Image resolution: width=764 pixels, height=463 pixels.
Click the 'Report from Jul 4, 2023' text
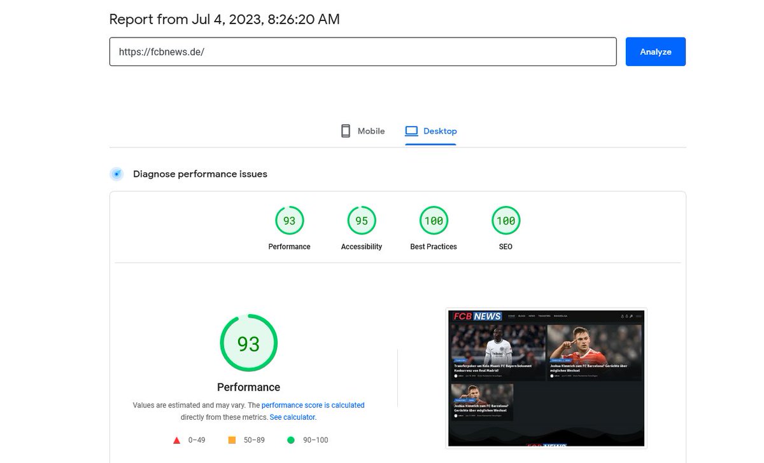(x=225, y=19)
